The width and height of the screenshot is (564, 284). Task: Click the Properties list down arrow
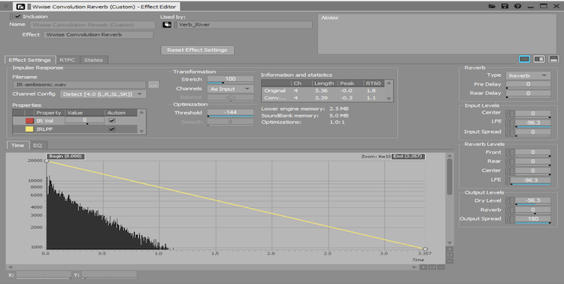tap(141, 131)
